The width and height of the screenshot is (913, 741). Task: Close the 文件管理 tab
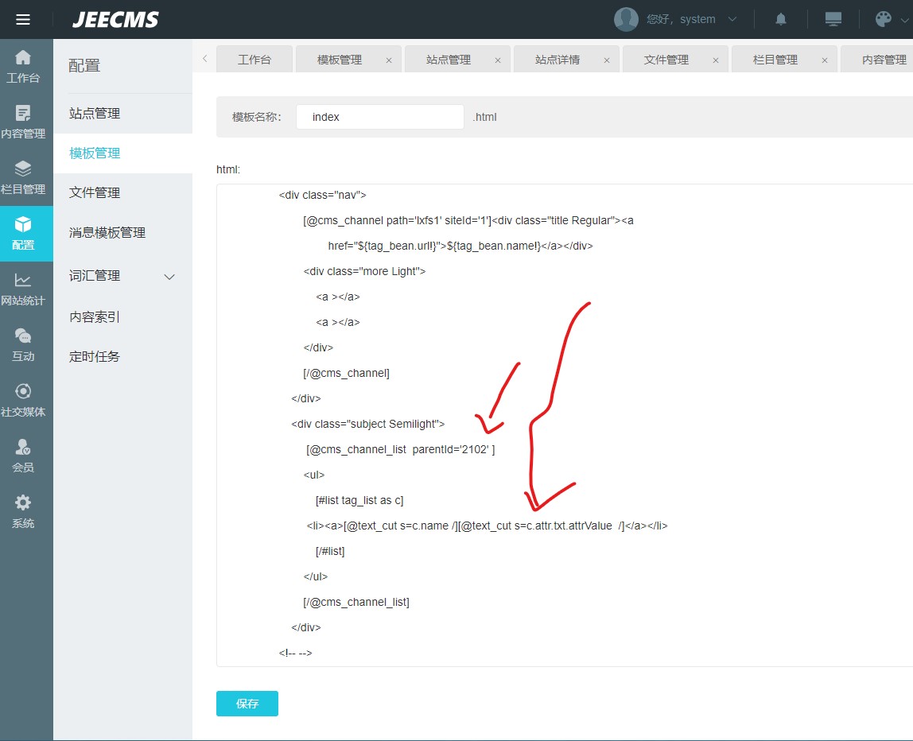pos(716,60)
